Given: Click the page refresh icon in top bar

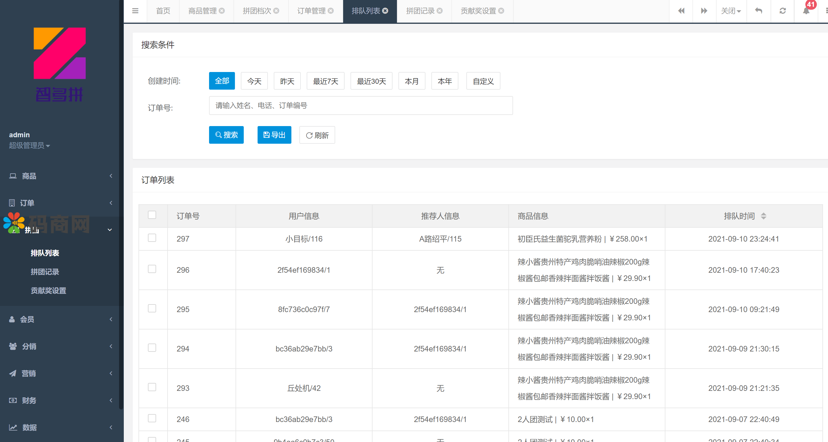Looking at the screenshot, I should tap(782, 11).
